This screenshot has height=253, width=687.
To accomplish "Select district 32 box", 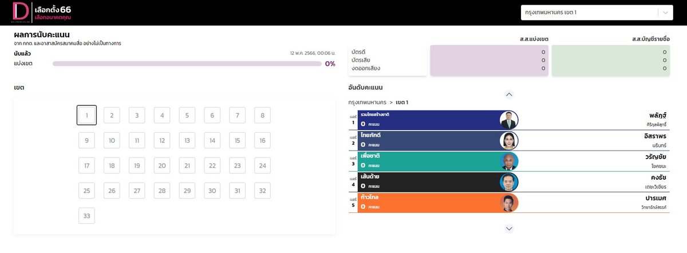I will [x=263, y=191].
